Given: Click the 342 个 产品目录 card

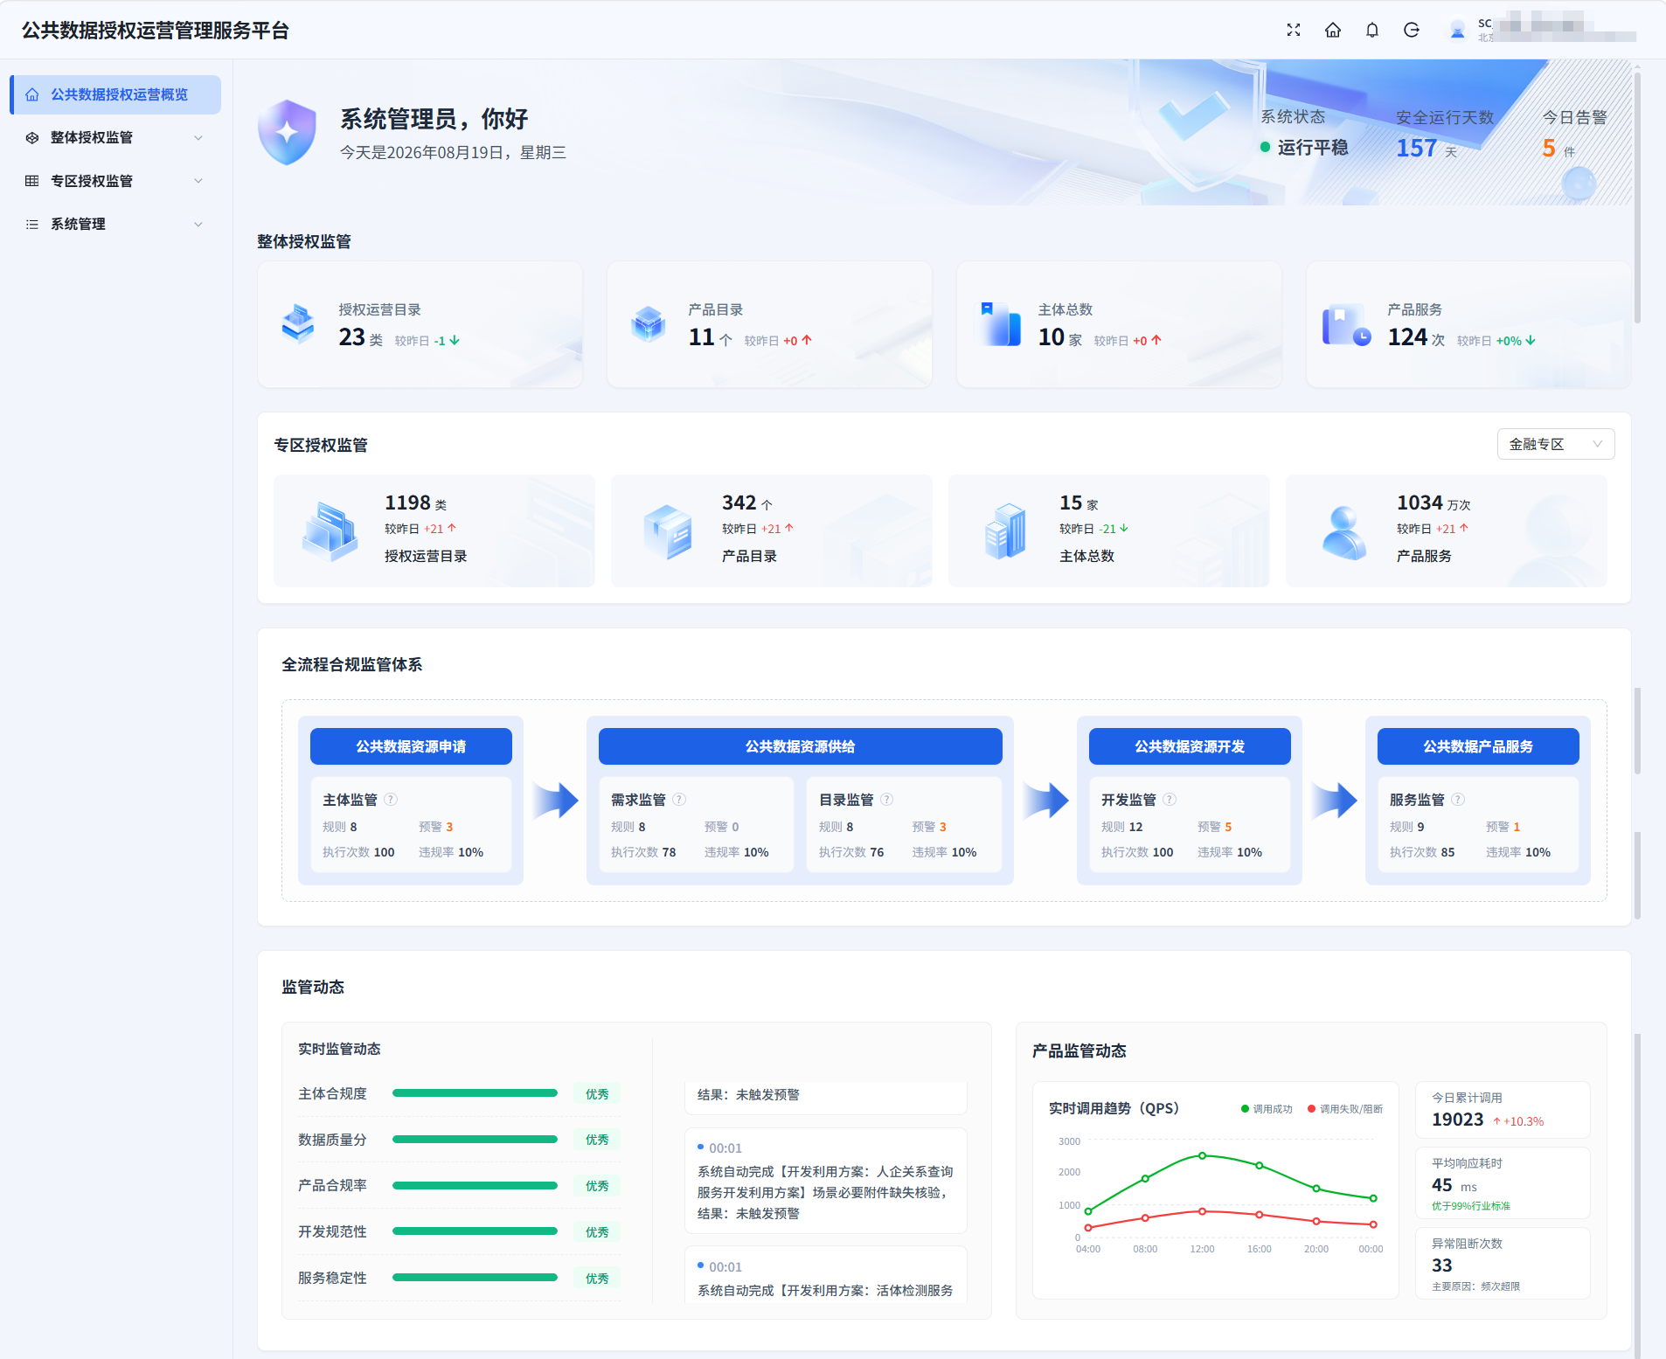Looking at the screenshot, I should [x=772, y=530].
